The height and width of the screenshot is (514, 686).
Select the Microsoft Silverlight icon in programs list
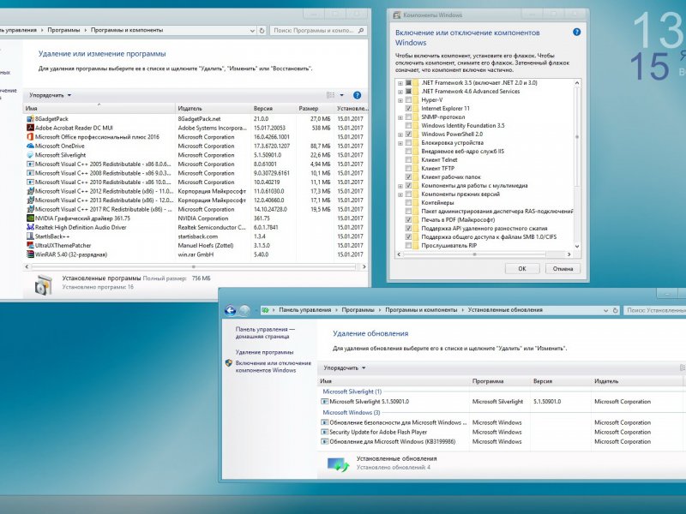tap(30, 155)
